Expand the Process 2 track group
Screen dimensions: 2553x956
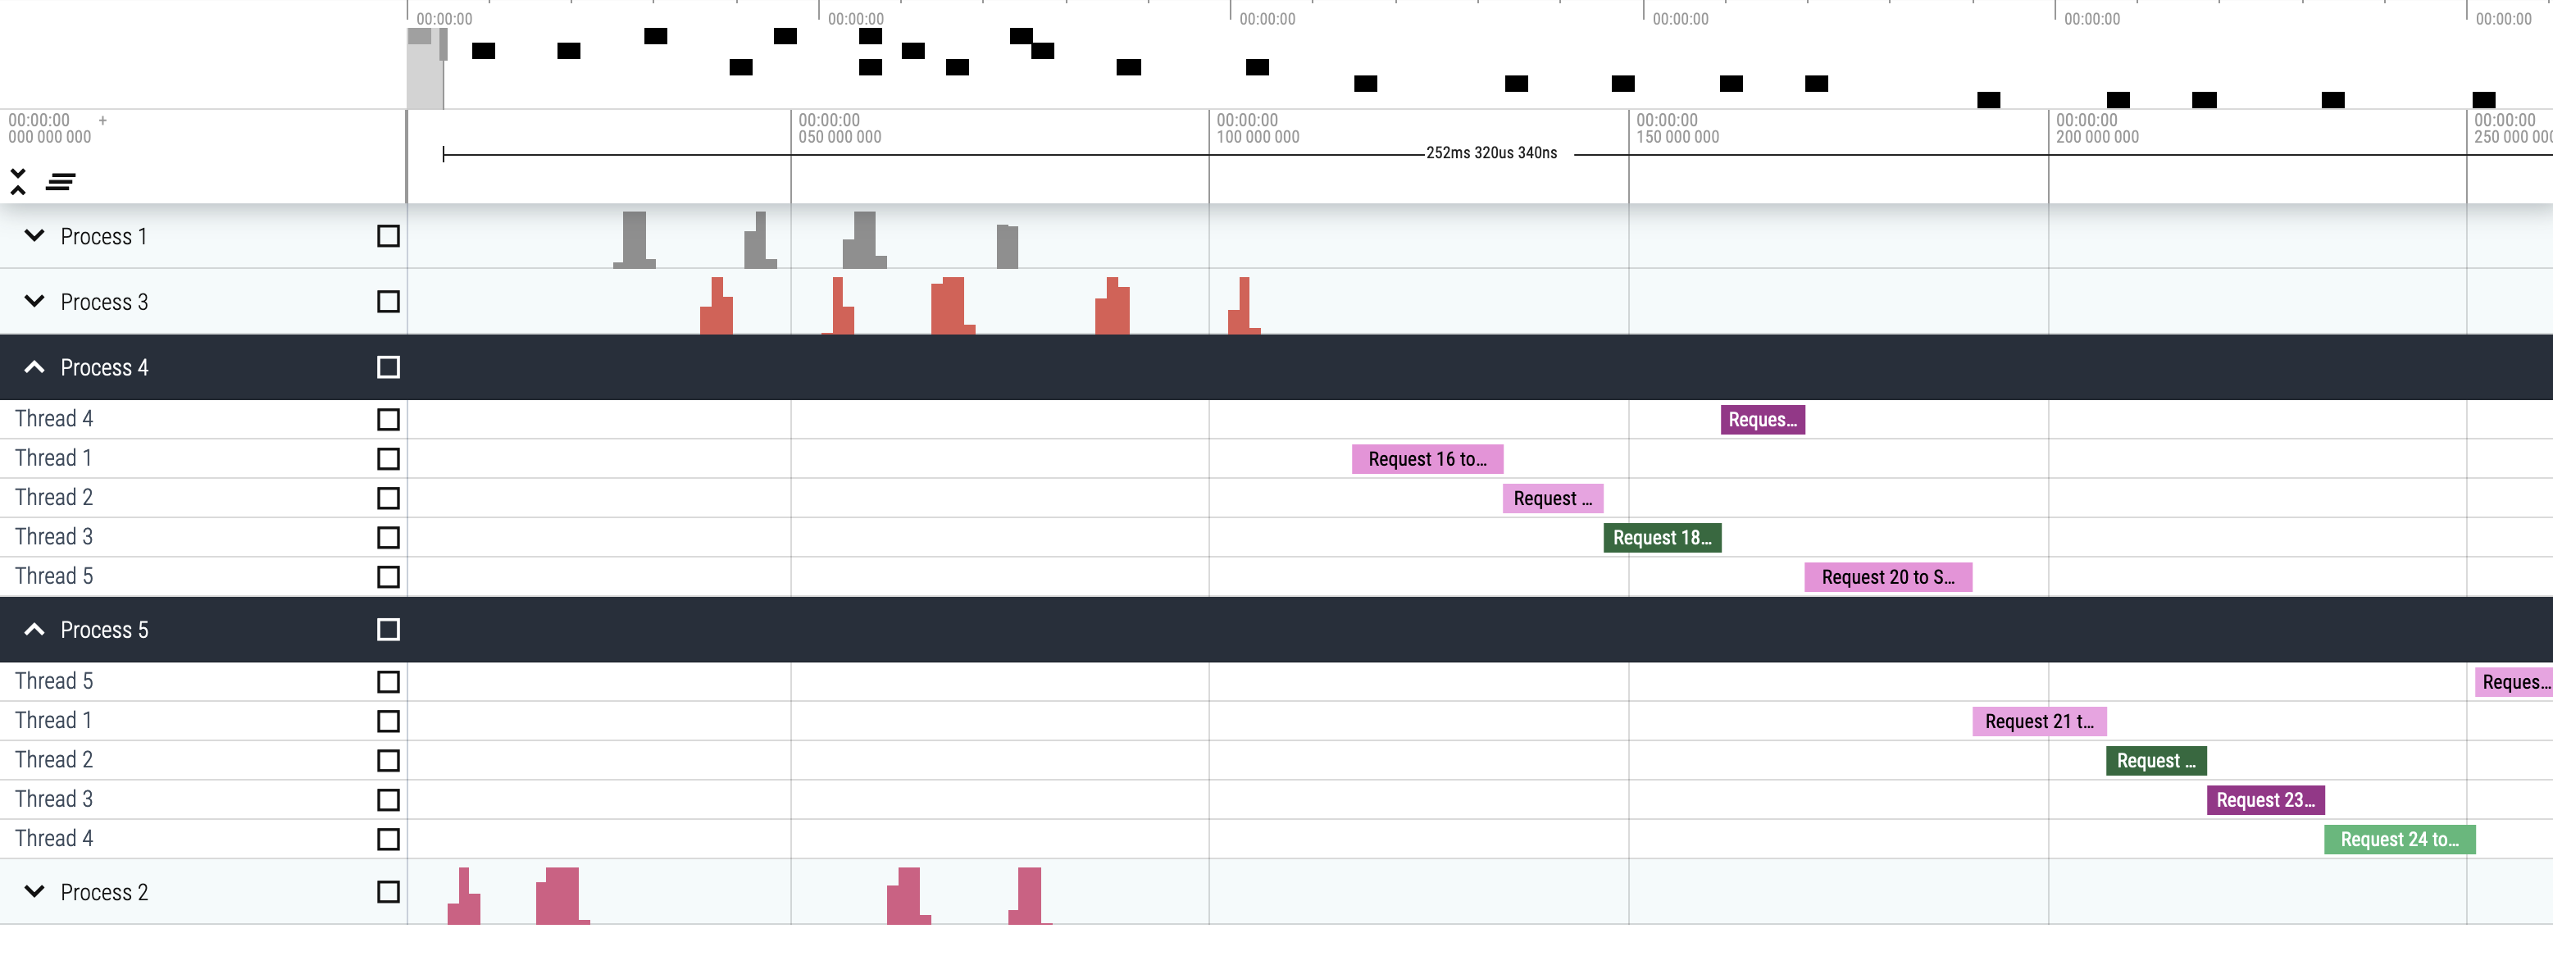coord(34,891)
